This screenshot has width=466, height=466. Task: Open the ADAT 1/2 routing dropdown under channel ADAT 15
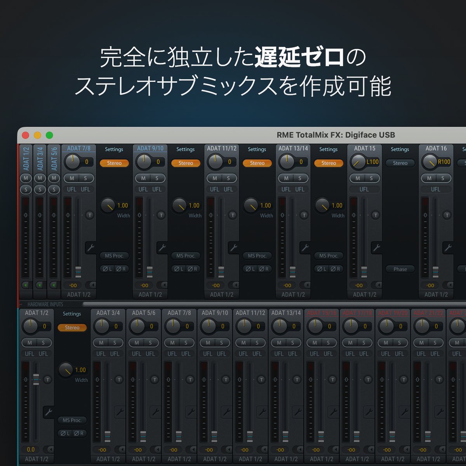pos(365,294)
